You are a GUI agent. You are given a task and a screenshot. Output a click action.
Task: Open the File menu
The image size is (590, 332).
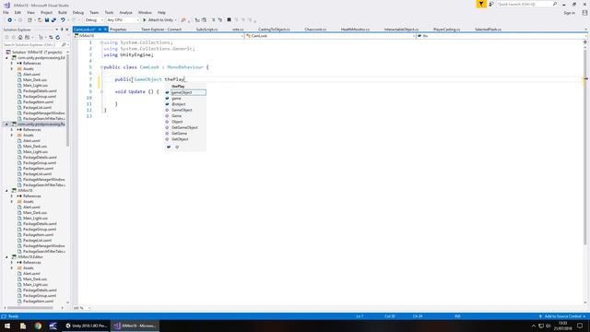6,12
